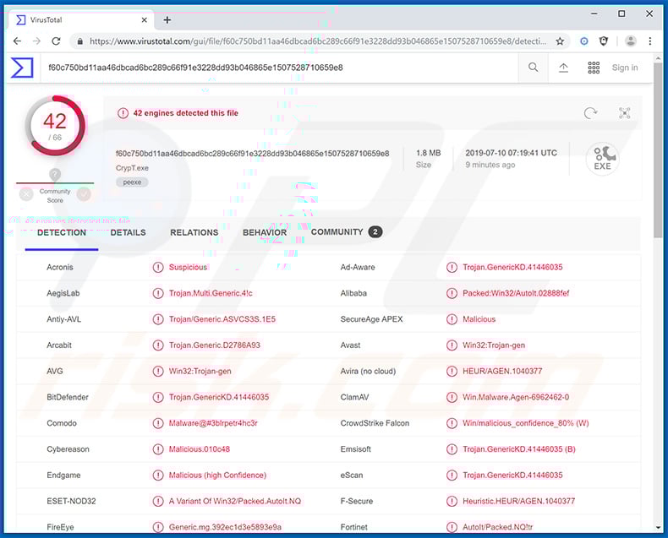
Task: Reload the VirusTotal page
Action: coord(57,41)
